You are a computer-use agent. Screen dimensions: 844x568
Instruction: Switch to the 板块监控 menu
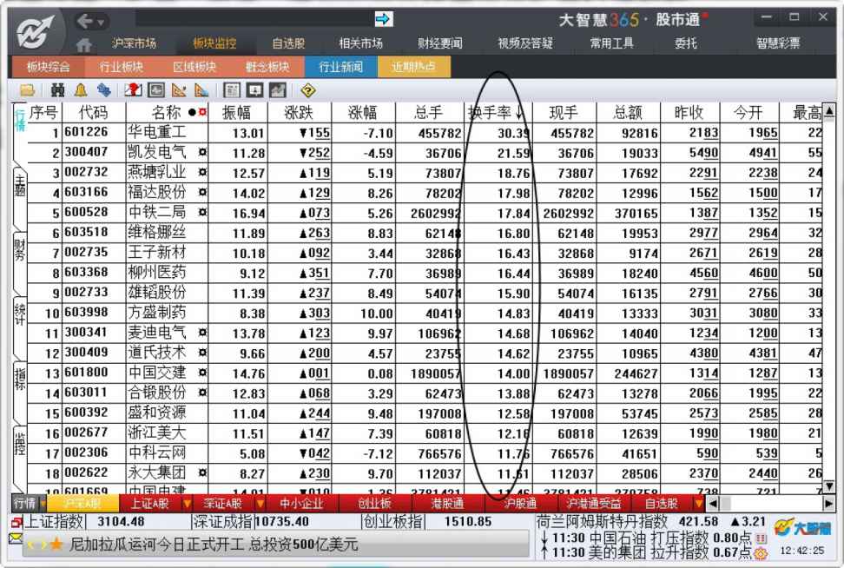(x=214, y=43)
